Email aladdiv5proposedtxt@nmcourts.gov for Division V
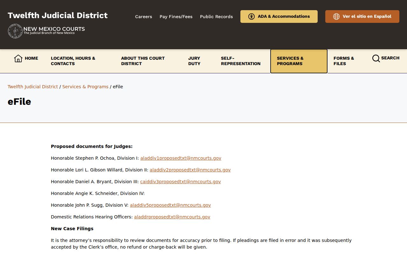 click(x=170, y=205)
